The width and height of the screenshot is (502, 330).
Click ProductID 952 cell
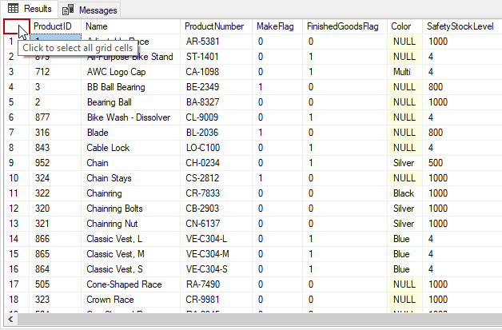tap(55, 163)
